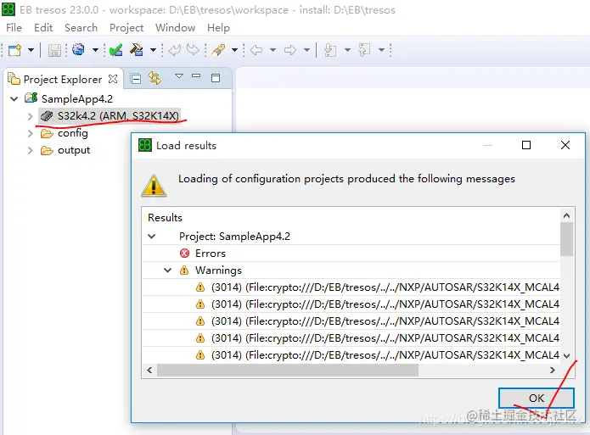This screenshot has width=590, height=435.
Task: Collapse Project: SampleApp4.2 results node
Action: click(x=152, y=237)
